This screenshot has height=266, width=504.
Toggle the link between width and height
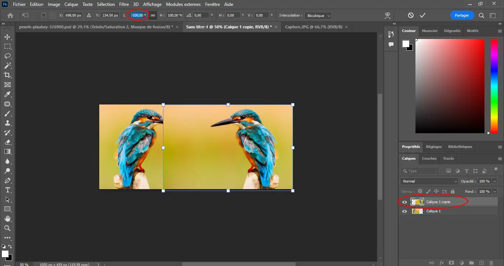point(153,15)
